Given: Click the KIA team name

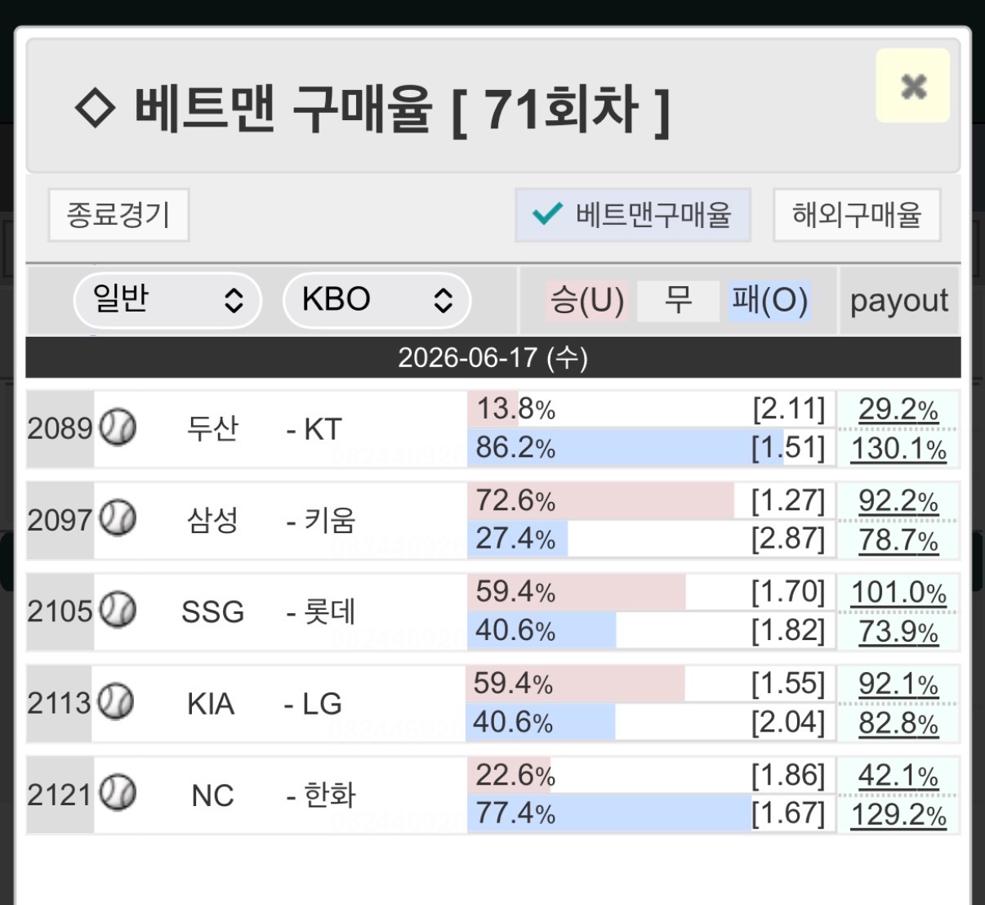Looking at the screenshot, I should pos(211,704).
